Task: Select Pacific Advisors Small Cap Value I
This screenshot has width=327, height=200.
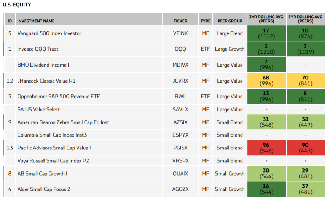Action: click(54, 148)
